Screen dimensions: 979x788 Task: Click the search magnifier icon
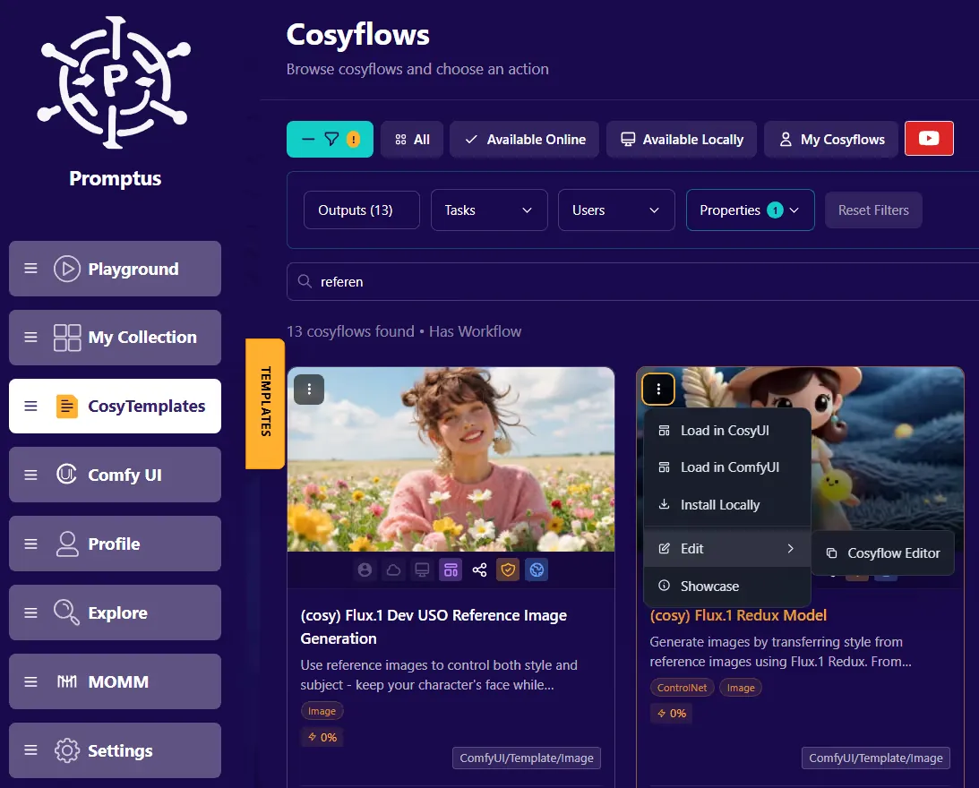tap(305, 281)
